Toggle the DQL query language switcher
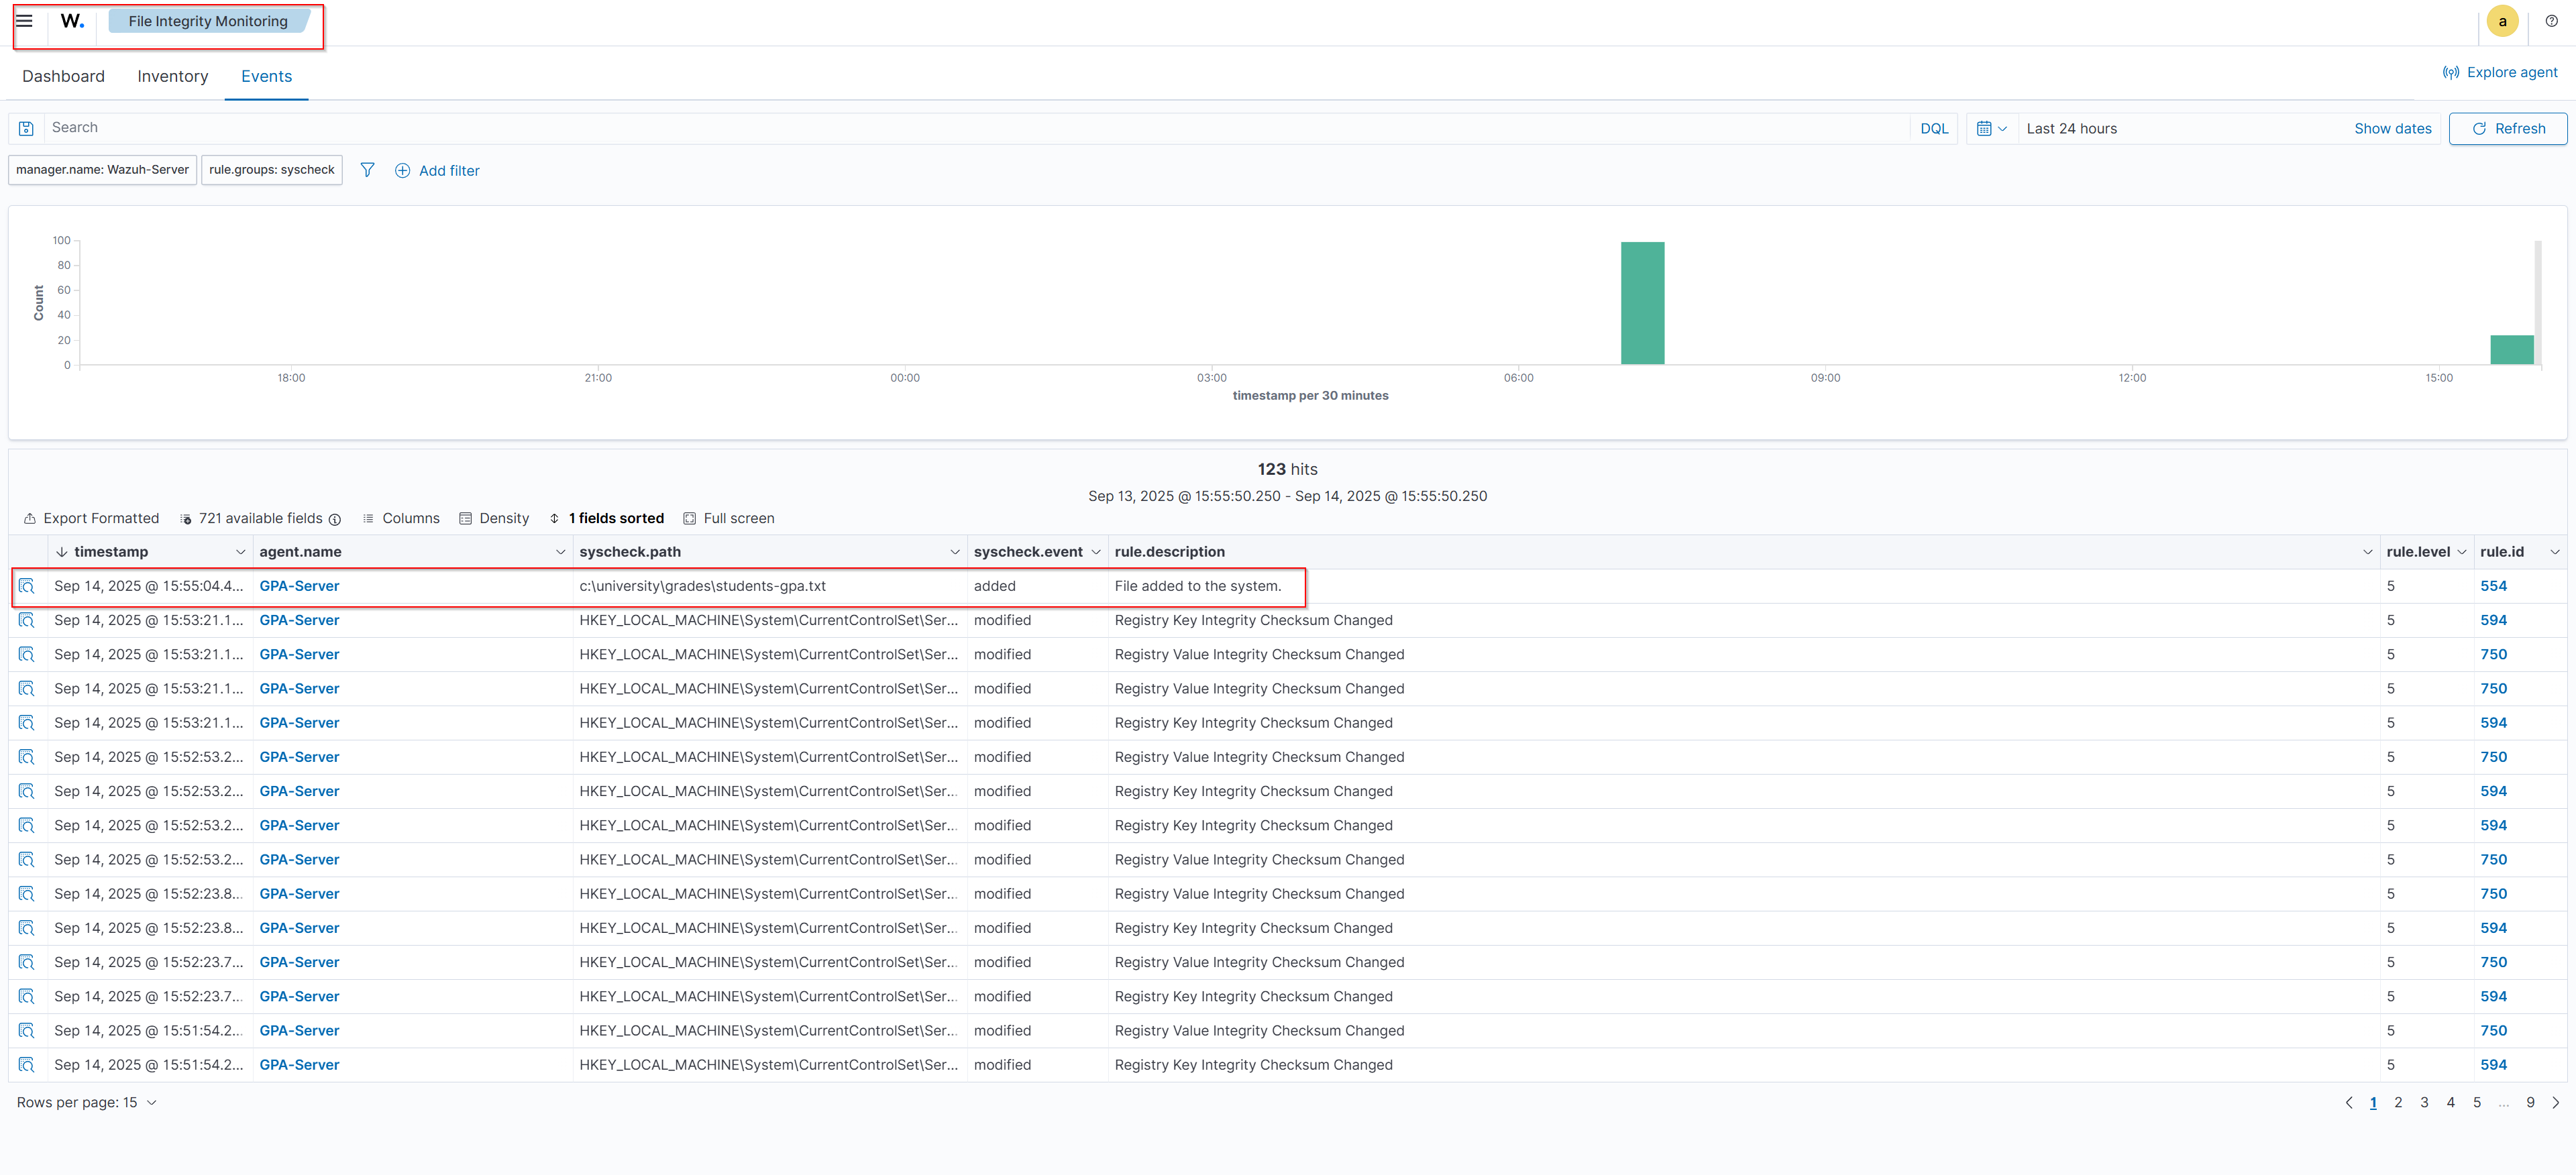Viewport: 2576px width, 1175px height. click(x=1933, y=128)
